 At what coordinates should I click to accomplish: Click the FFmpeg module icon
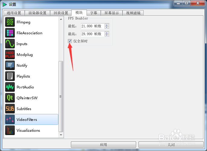point(10,22)
